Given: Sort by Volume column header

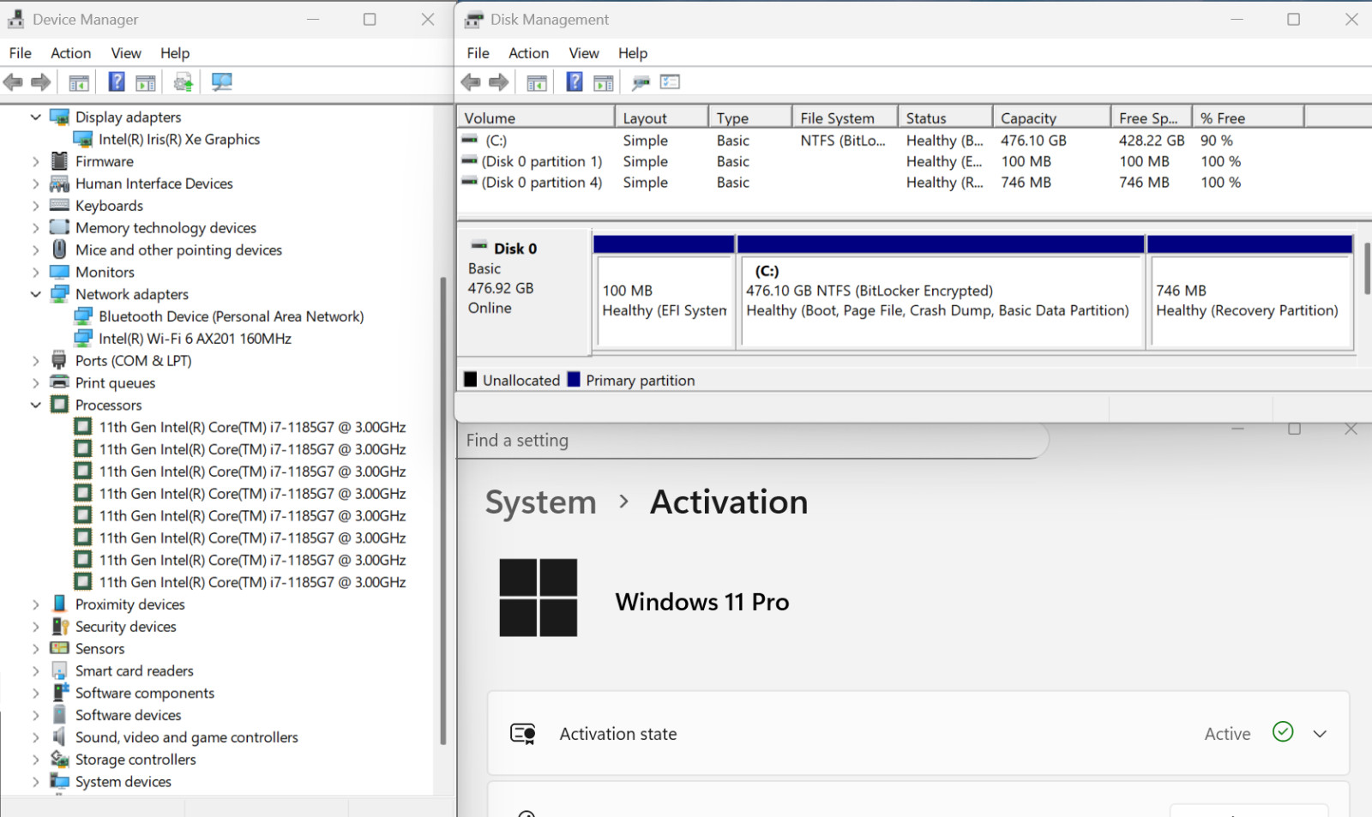Looking at the screenshot, I should [x=536, y=117].
